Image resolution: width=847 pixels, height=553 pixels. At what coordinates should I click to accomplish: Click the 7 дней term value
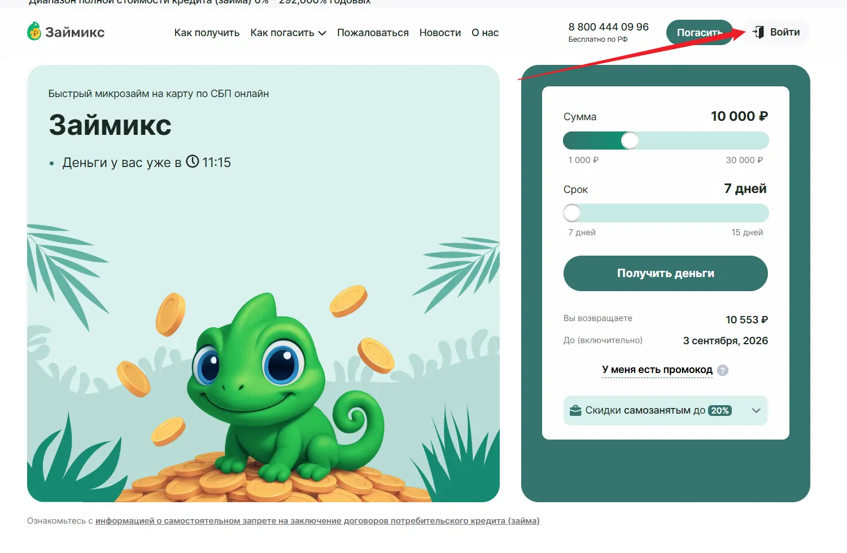pos(745,188)
